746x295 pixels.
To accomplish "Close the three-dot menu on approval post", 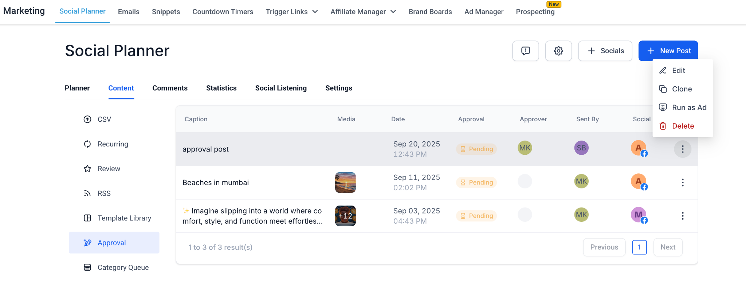I will point(683,149).
